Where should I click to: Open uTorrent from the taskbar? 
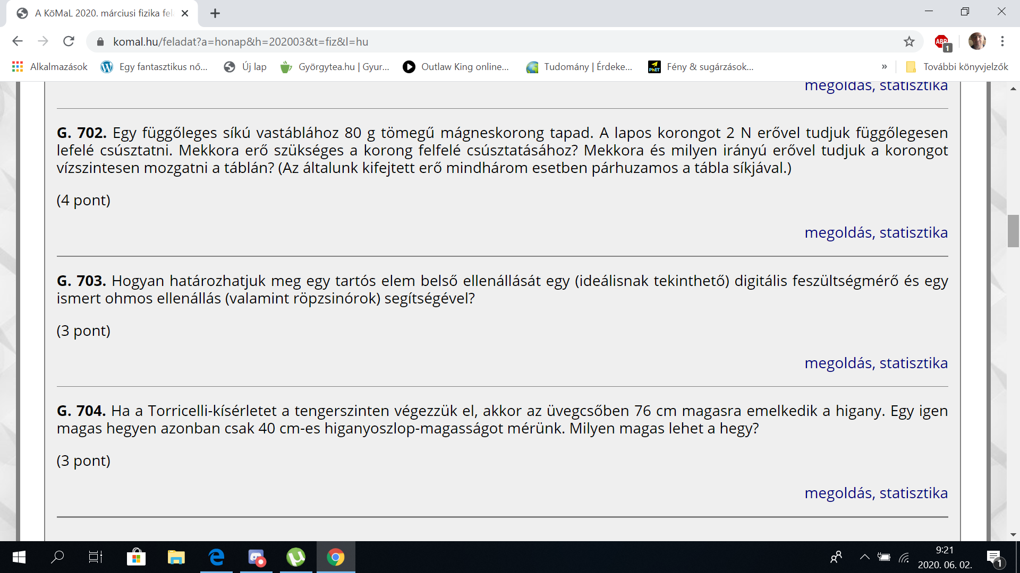[x=295, y=557]
